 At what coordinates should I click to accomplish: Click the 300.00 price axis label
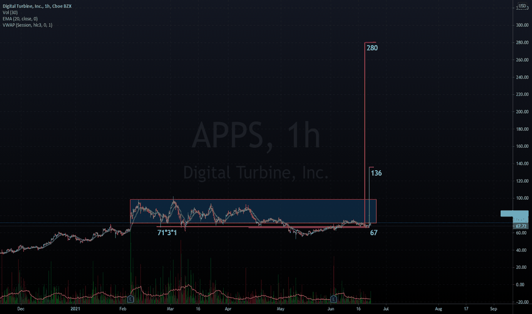pos(522,25)
